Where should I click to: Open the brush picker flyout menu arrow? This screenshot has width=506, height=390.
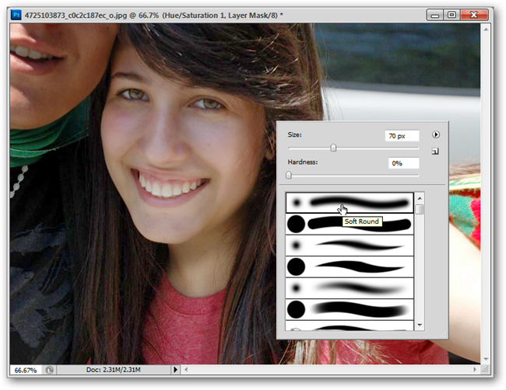(436, 134)
